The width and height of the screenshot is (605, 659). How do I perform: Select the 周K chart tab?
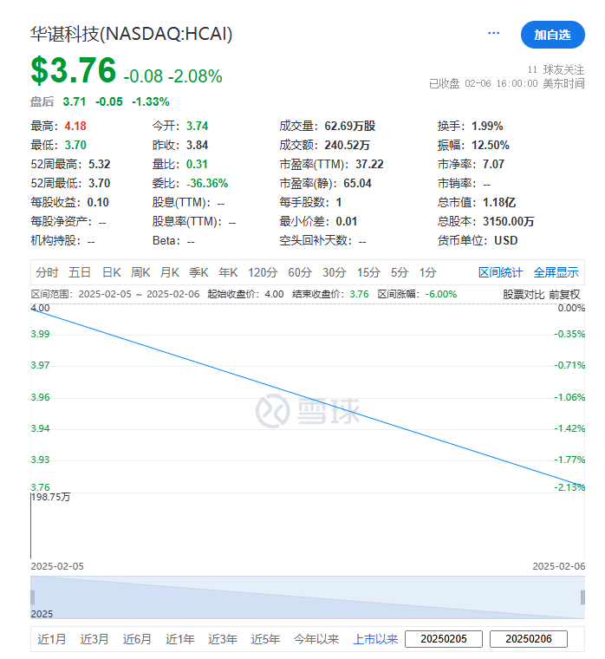[x=140, y=273]
